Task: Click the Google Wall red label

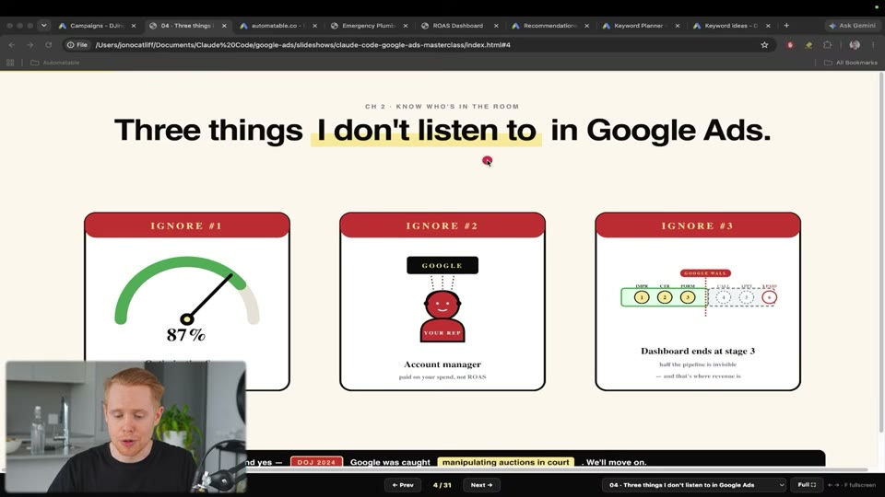Action: click(705, 273)
